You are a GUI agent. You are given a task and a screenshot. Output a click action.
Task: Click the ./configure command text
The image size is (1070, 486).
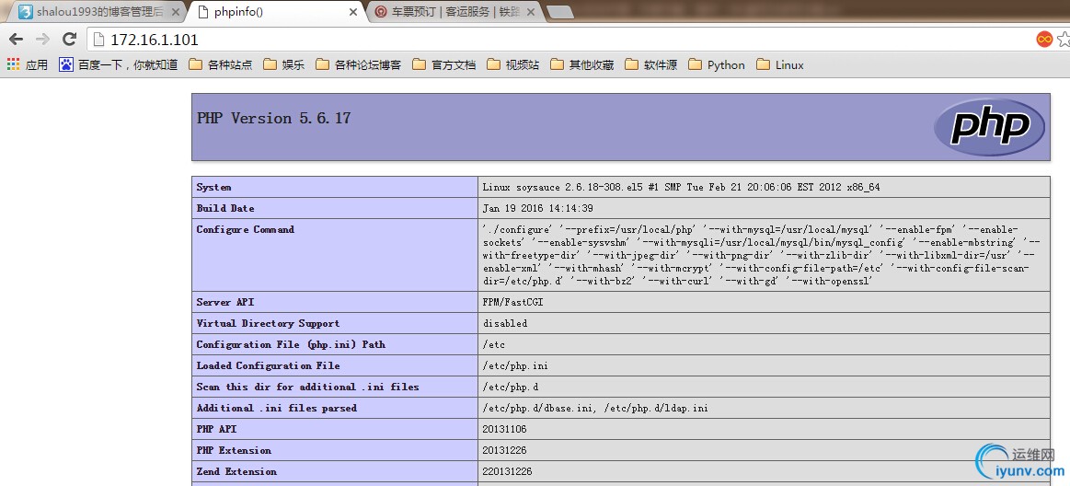click(762, 255)
